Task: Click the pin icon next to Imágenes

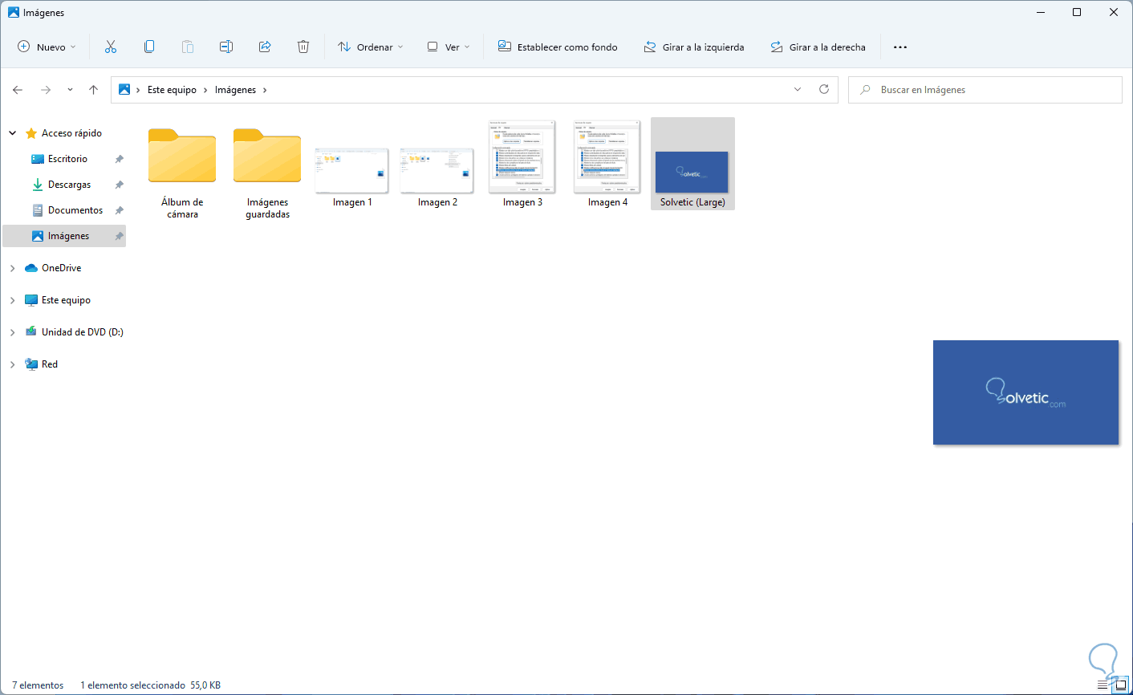Action: tap(120, 236)
